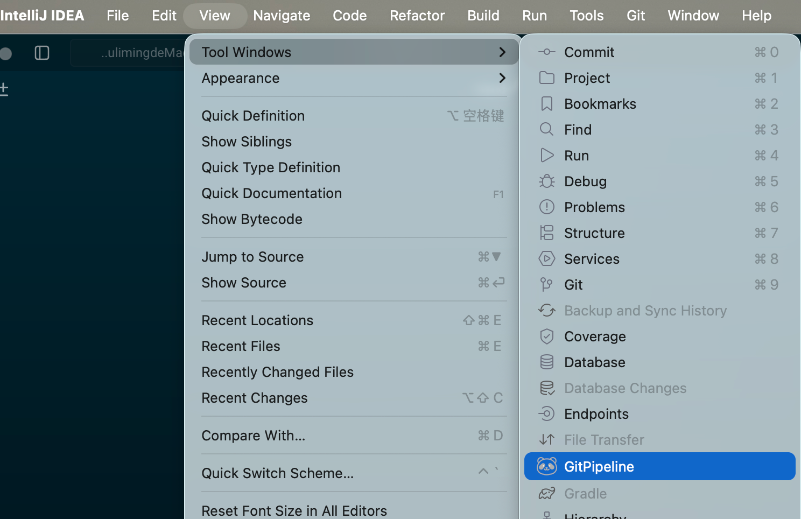This screenshot has width=801, height=519.
Task: Expand the Tool Windows submenu
Action: click(x=246, y=52)
